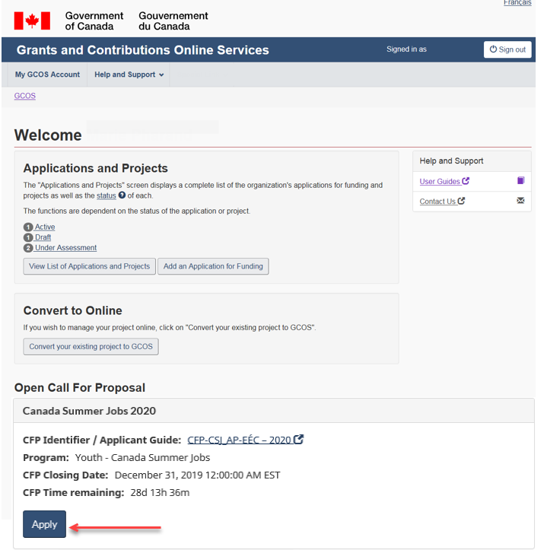This screenshot has width=544, height=550.
Task: Click Convert your existing project to GCOS
Action: (x=91, y=346)
